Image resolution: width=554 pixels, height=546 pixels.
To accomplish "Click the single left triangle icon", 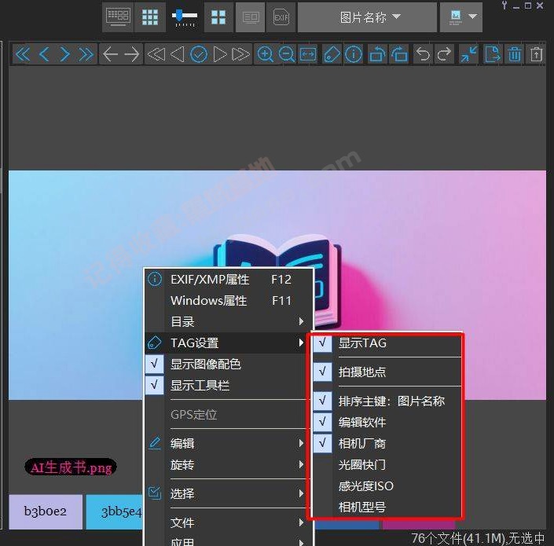I will [x=178, y=54].
